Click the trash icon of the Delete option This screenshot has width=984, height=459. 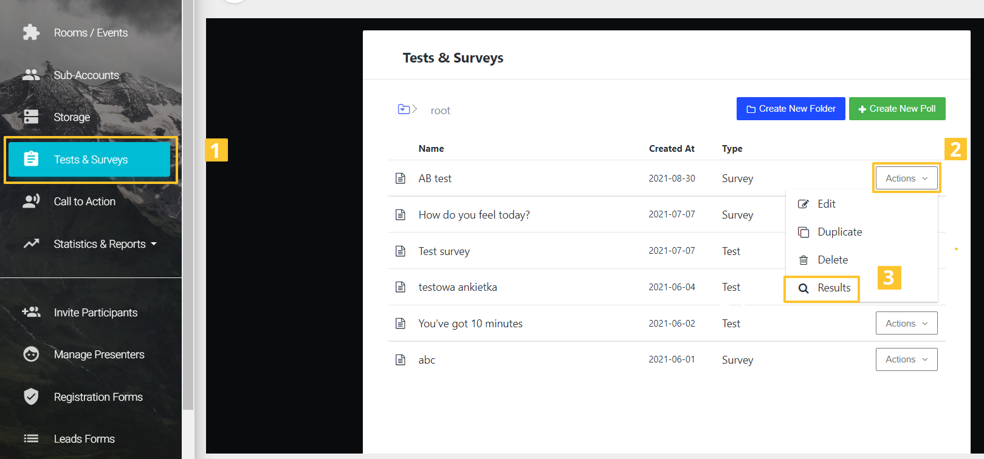pos(803,260)
